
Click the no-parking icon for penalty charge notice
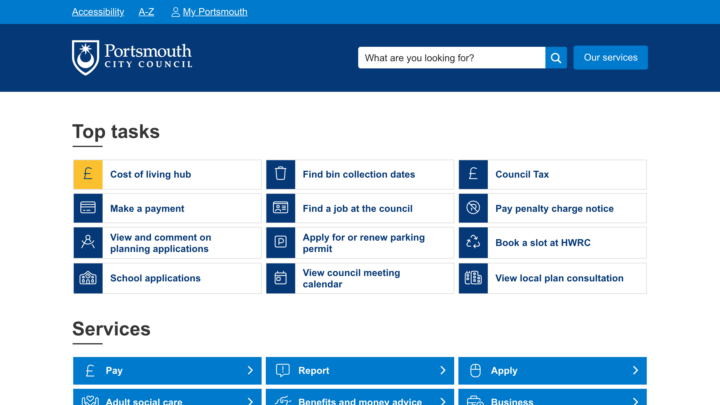[x=473, y=208]
